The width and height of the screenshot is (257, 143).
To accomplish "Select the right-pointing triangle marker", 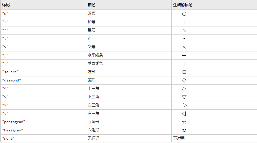I will click(185, 105).
